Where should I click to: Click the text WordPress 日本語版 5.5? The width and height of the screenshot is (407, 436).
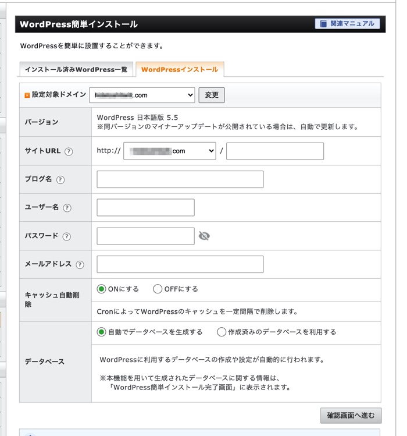(x=137, y=118)
